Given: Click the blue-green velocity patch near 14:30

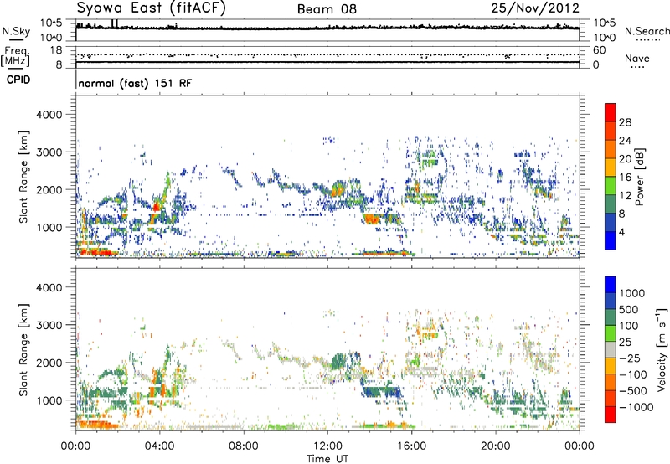Looking at the screenshot, I should tap(382, 391).
